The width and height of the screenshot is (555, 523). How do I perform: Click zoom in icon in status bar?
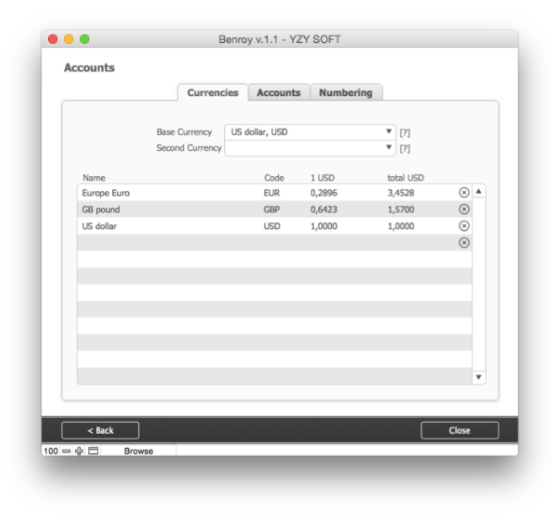pyautogui.click(x=80, y=451)
